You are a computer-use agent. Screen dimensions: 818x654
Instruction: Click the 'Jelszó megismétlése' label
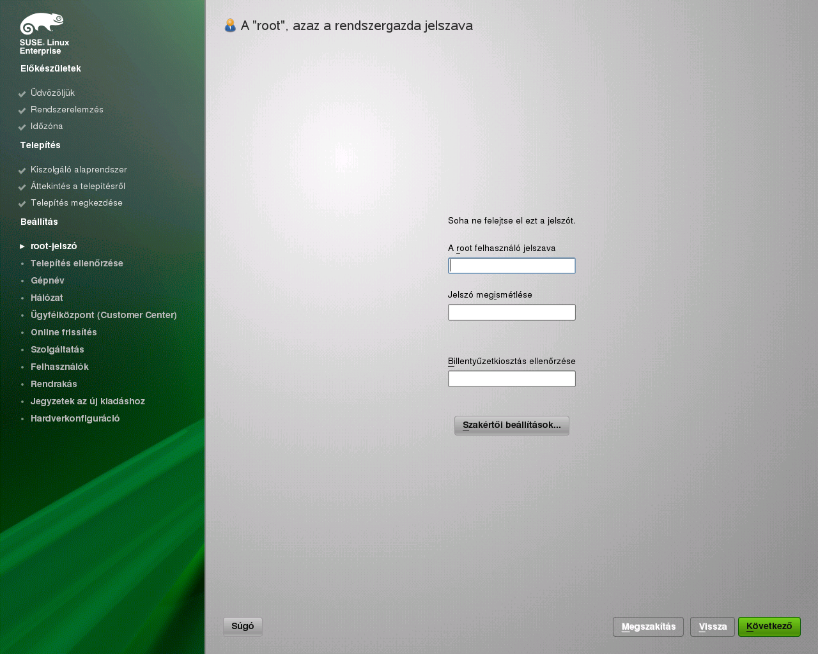tap(490, 295)
